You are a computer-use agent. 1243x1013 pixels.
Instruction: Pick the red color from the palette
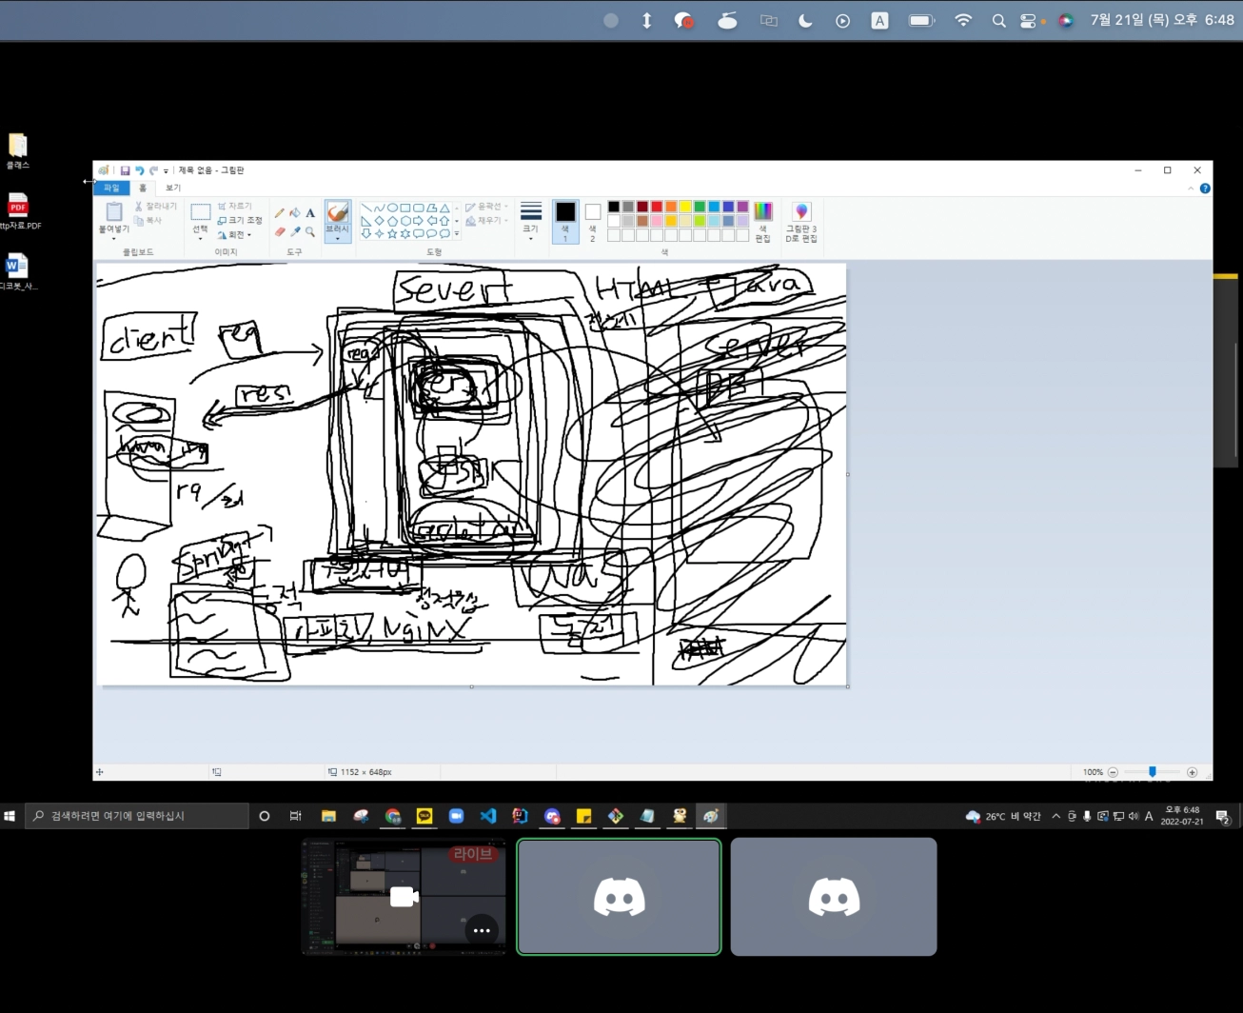(657, 207)
